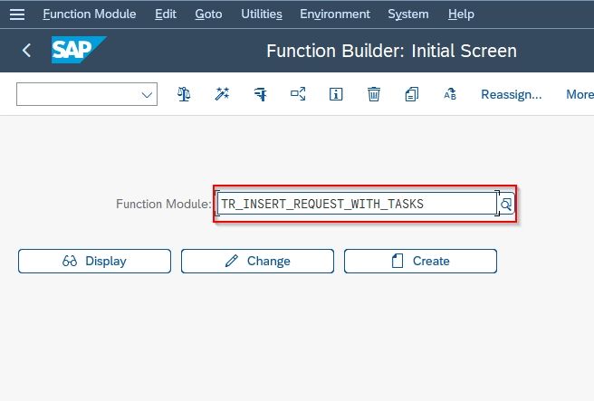
Task: Click the Activate (magic wand) icon
Action: (x=222, y=94)
